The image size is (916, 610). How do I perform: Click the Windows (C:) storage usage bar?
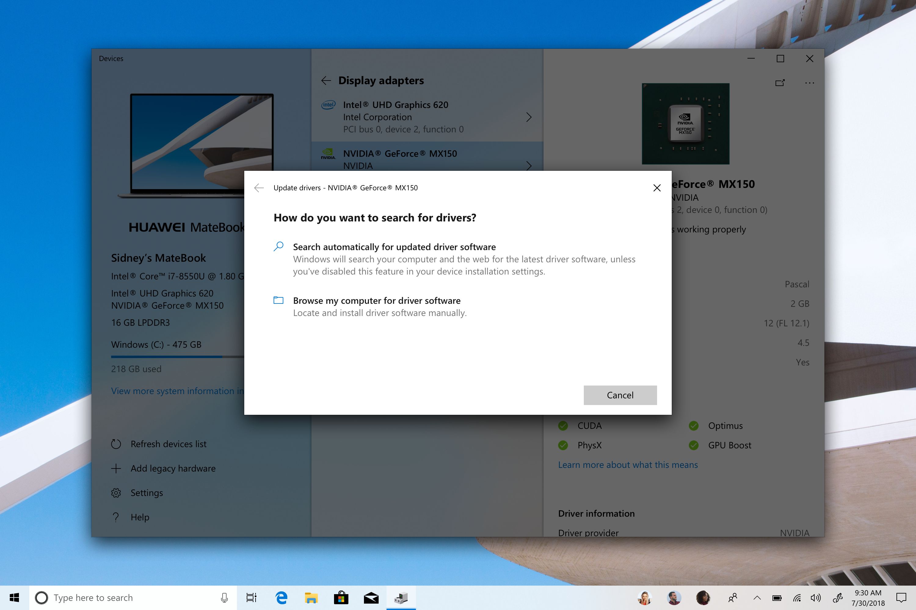[177, 357]
